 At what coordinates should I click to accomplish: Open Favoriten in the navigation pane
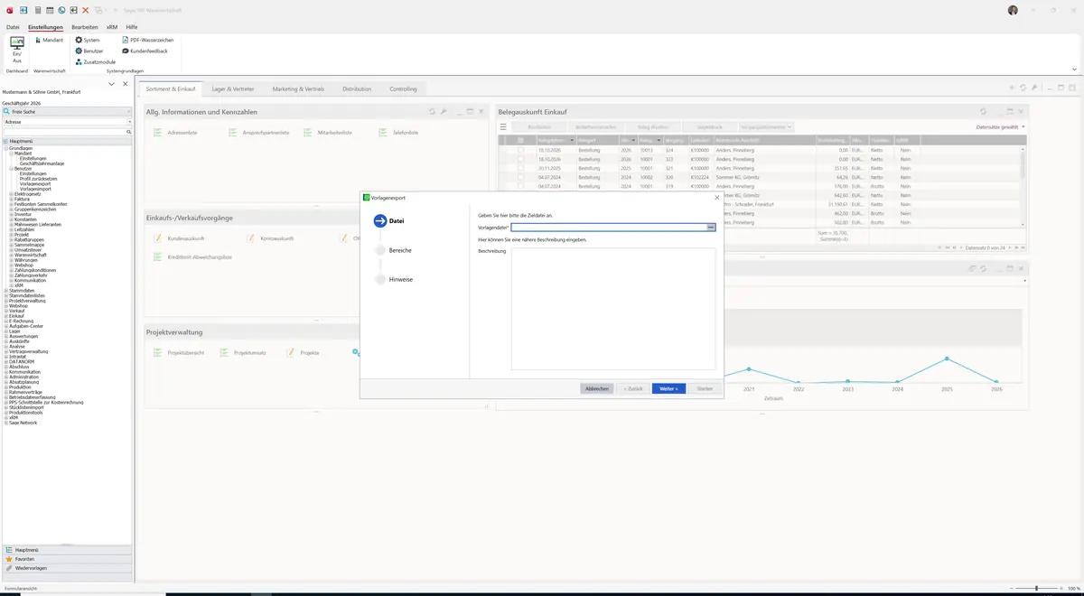click(67, 559)
